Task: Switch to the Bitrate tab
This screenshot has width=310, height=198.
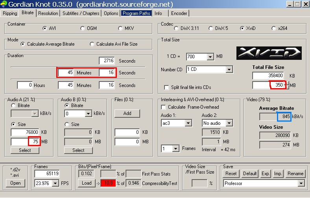Action: (x=28, y=13)
